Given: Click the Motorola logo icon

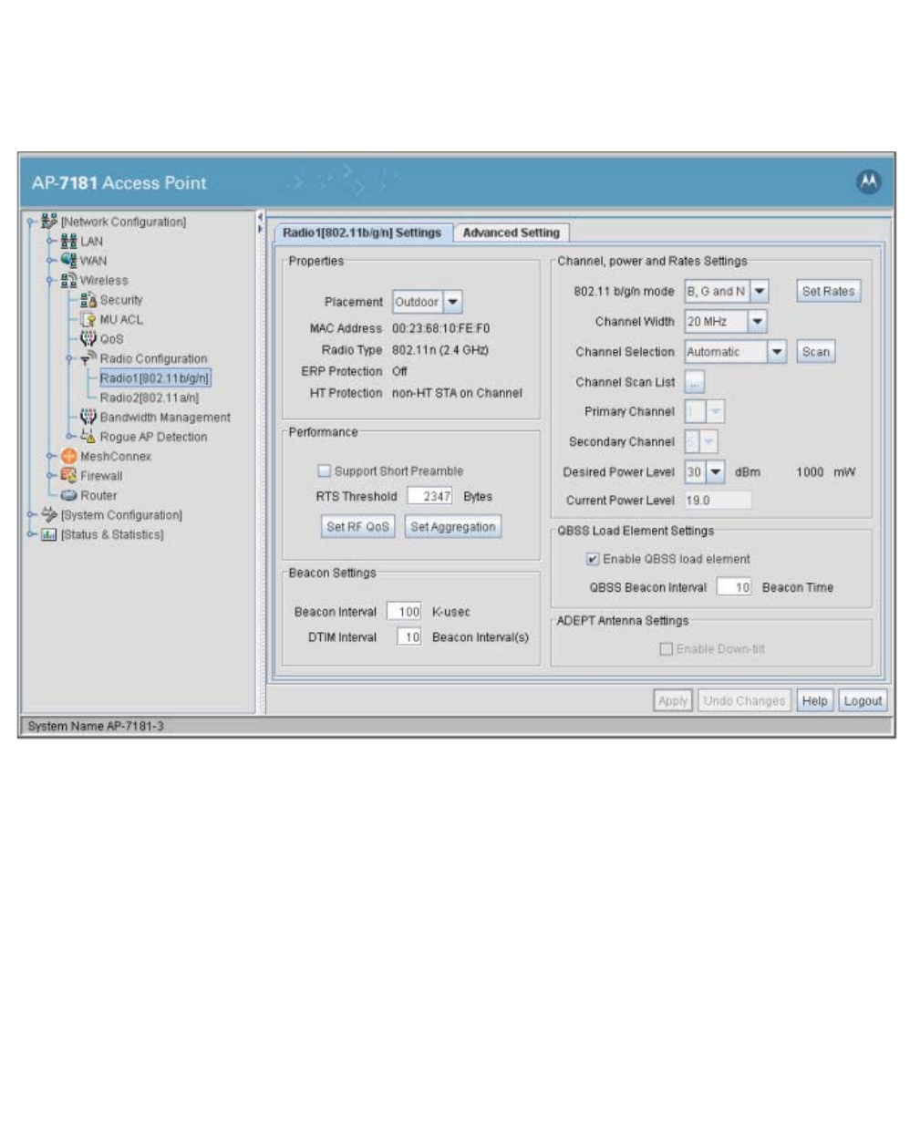Looking at the screenshot, I should (x=868, y=182).
